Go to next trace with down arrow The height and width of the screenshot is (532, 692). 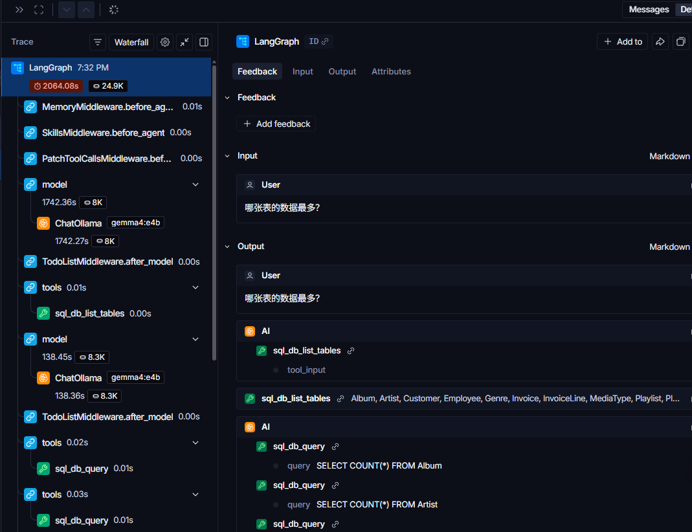click(x=67, y=10)
